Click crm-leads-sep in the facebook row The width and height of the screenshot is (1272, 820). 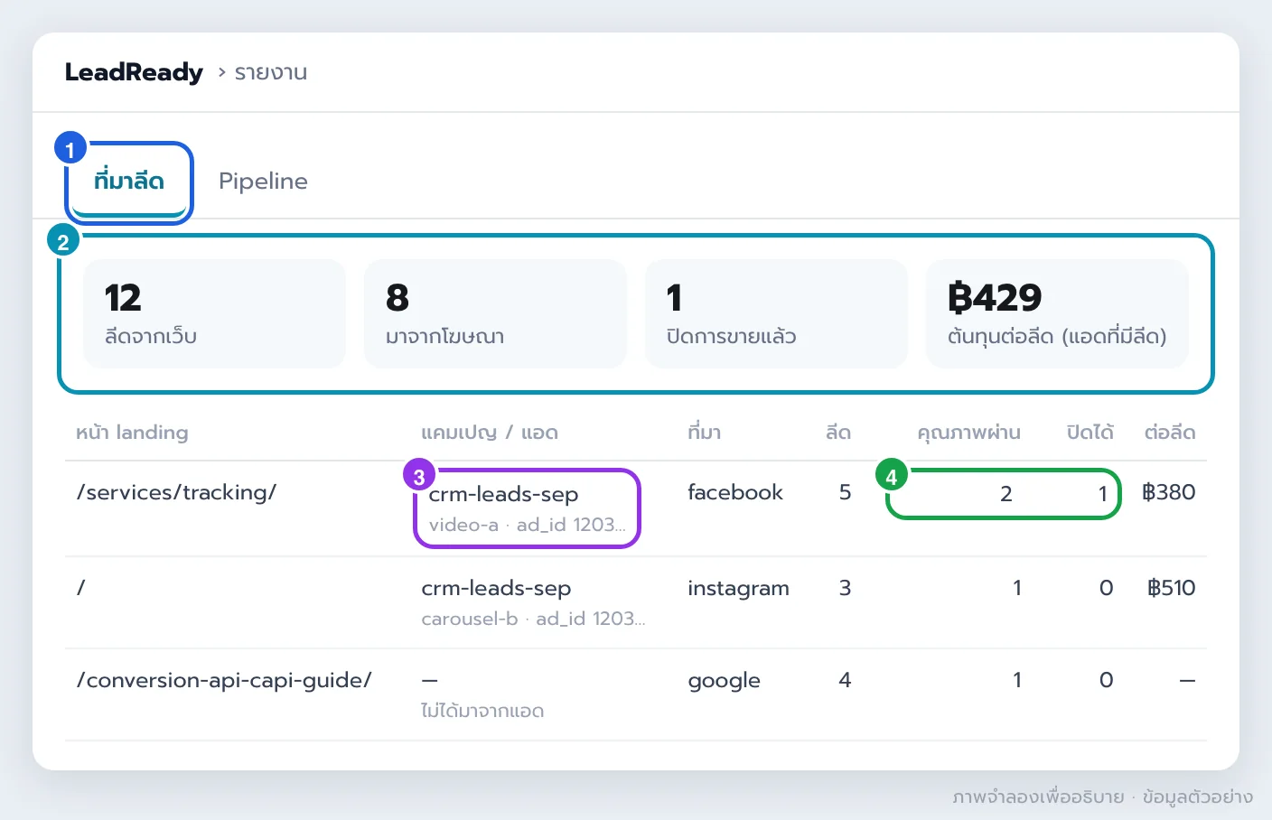pos(503,494)
